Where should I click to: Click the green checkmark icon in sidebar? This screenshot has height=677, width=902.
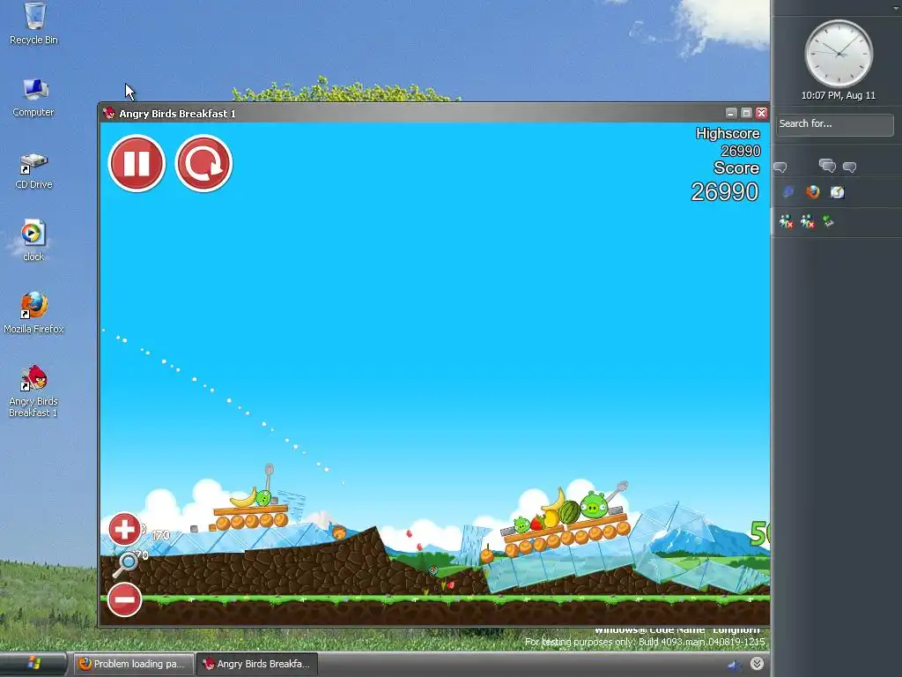coord(828,221)
